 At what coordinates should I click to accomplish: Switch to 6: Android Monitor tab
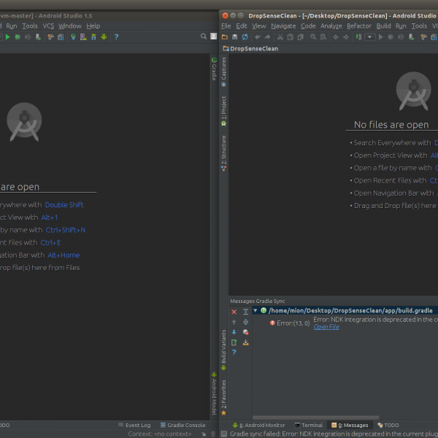point(259,425)
